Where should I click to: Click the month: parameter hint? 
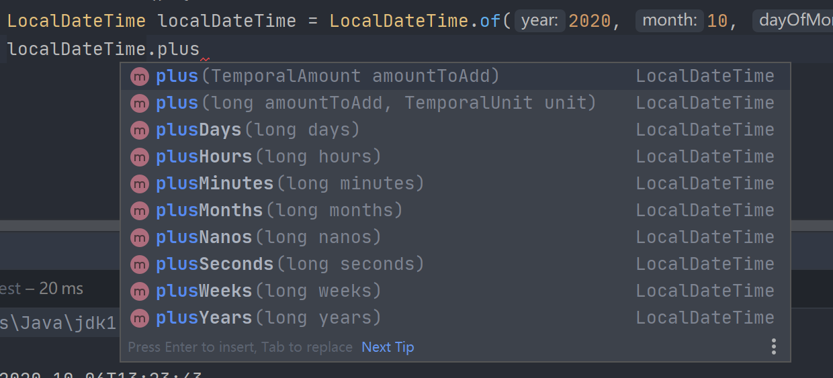point(670,21)
